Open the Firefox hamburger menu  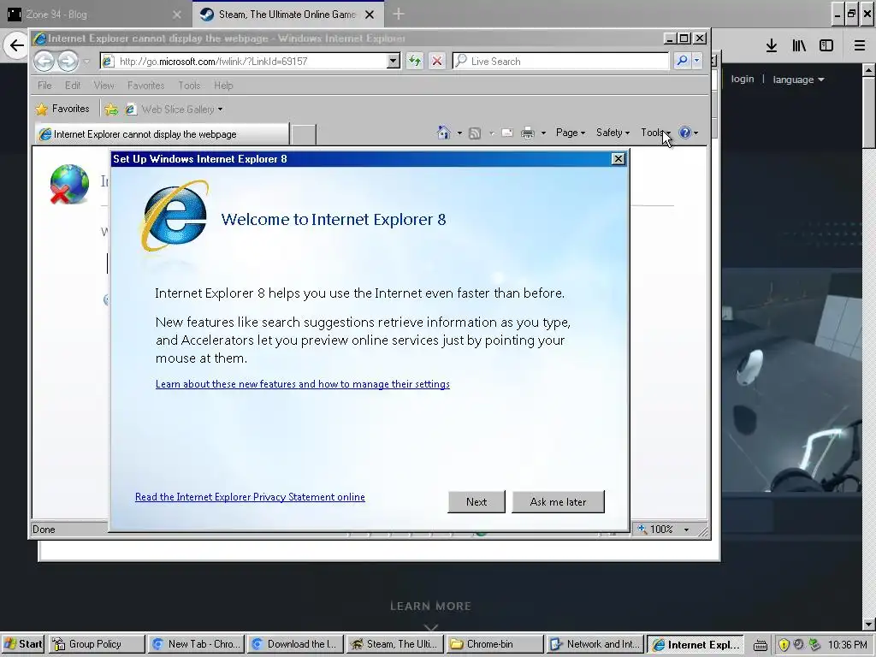pyautogui.click(x=859, y=46)
